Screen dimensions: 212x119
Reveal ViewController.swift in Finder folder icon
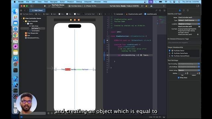(x=199, y=26)
